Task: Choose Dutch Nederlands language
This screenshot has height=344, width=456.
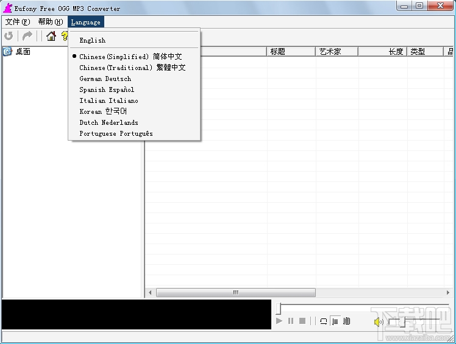Action: [134, 122]
